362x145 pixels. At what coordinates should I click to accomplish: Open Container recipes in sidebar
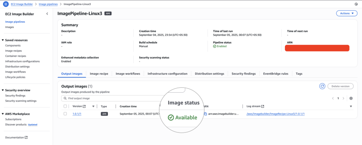[15, 56]
